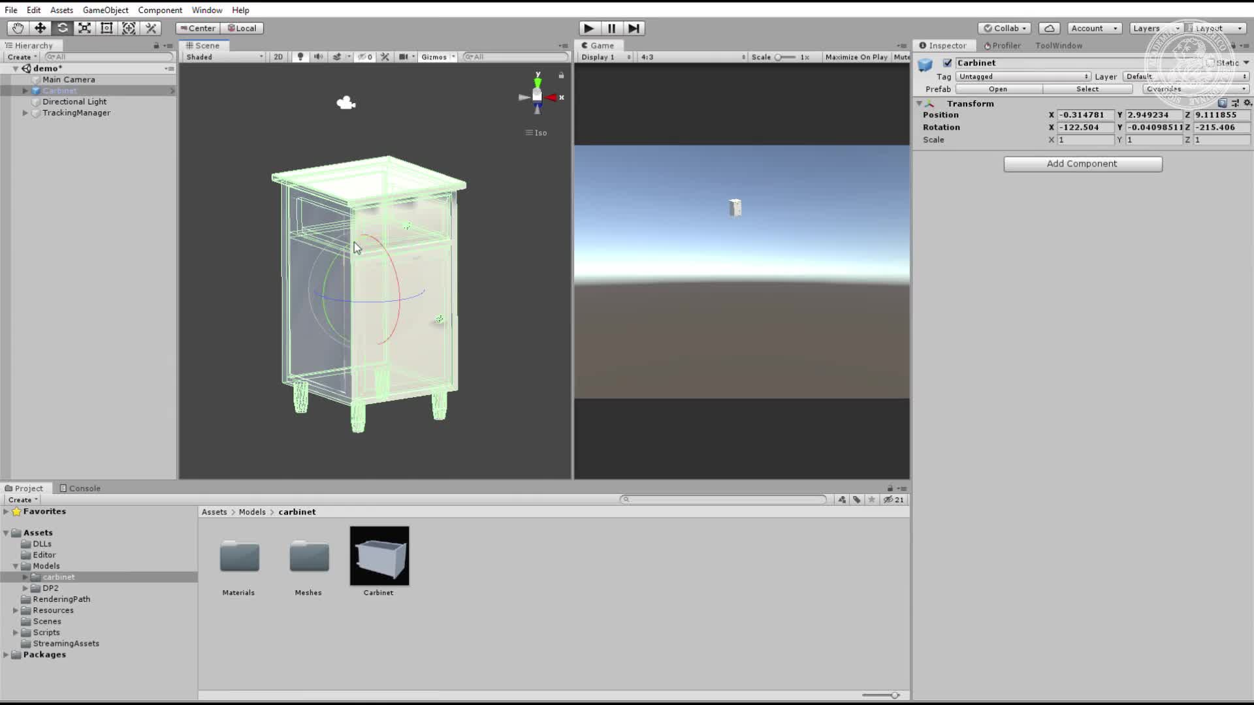Expand the TrackingManager hierarchy item
Viewport: 1254px width, 705px height.
pos(25,112)
